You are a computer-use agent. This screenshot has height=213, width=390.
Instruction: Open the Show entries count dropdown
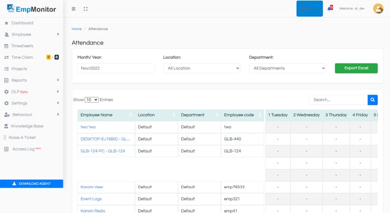tap(92, 100)
